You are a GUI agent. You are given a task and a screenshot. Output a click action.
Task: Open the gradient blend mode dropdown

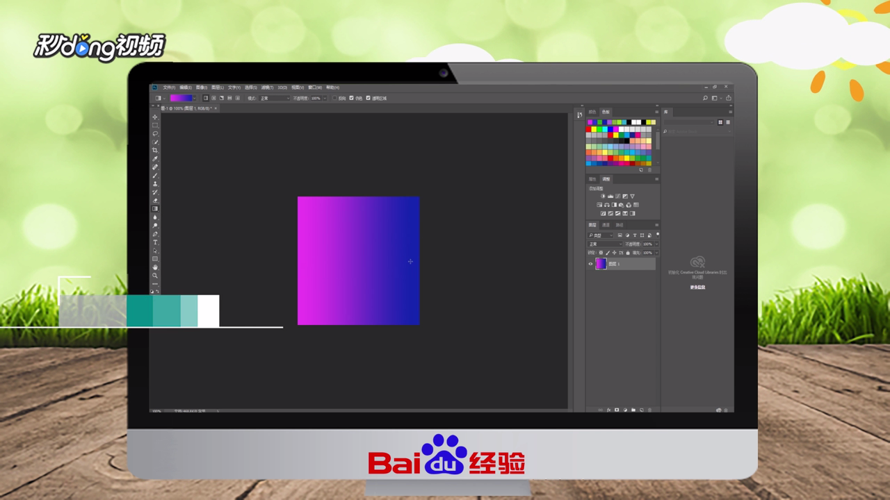[274, 98]
